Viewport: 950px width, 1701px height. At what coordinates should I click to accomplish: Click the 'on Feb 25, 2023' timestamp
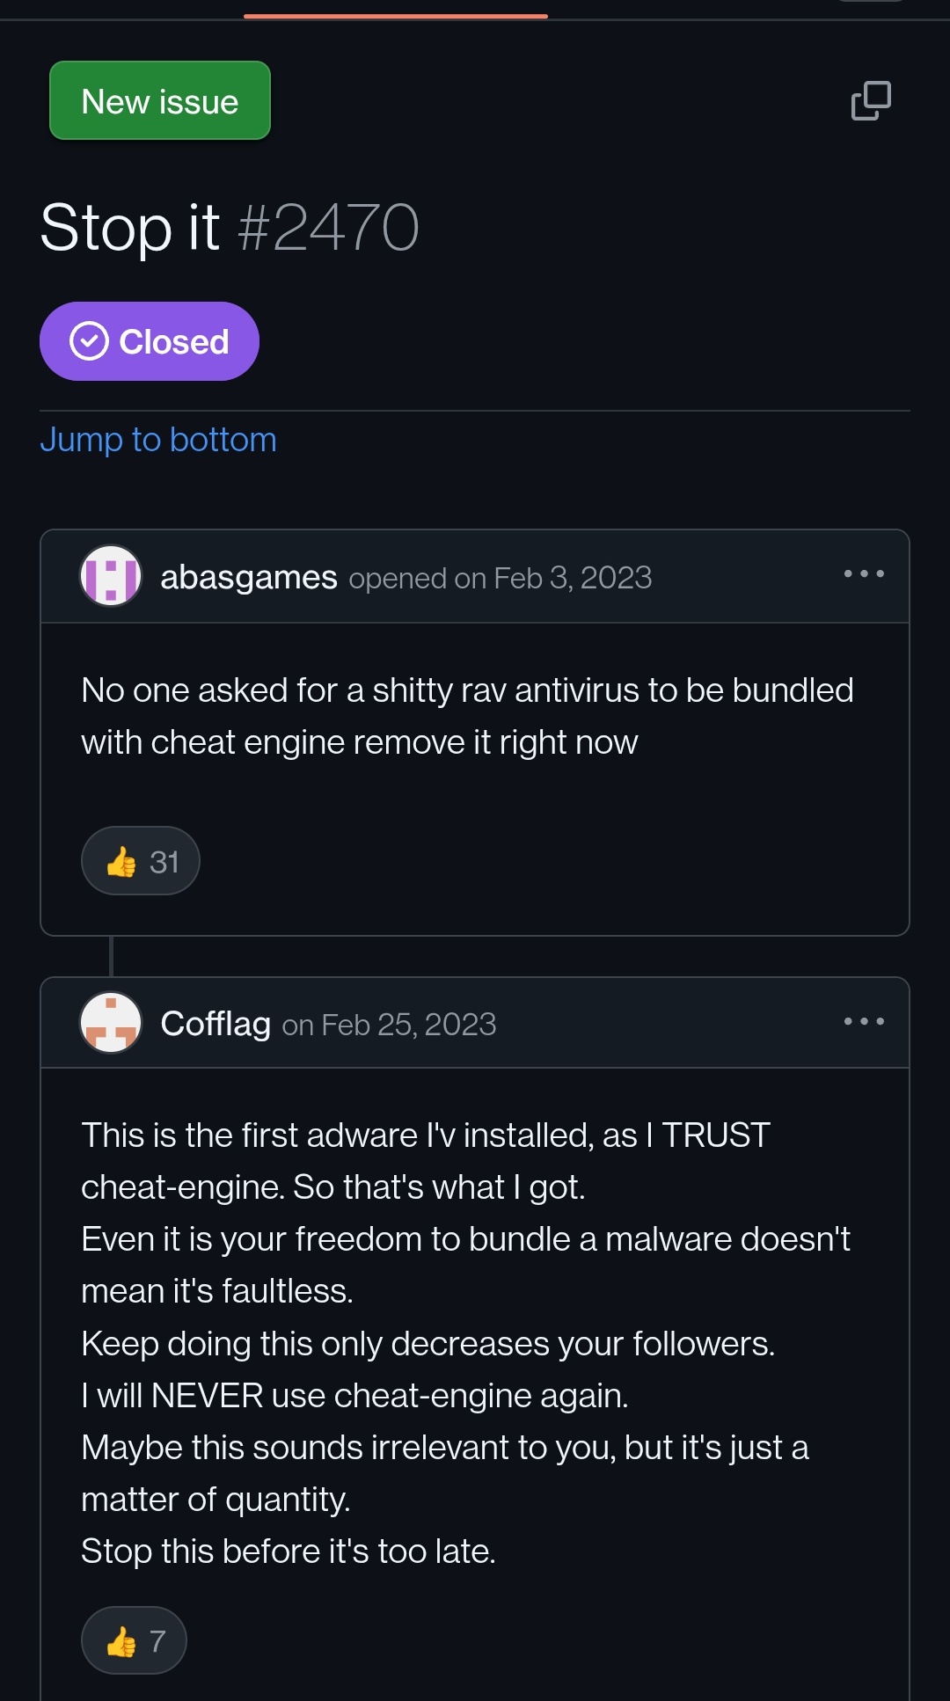pos(389,1025)
